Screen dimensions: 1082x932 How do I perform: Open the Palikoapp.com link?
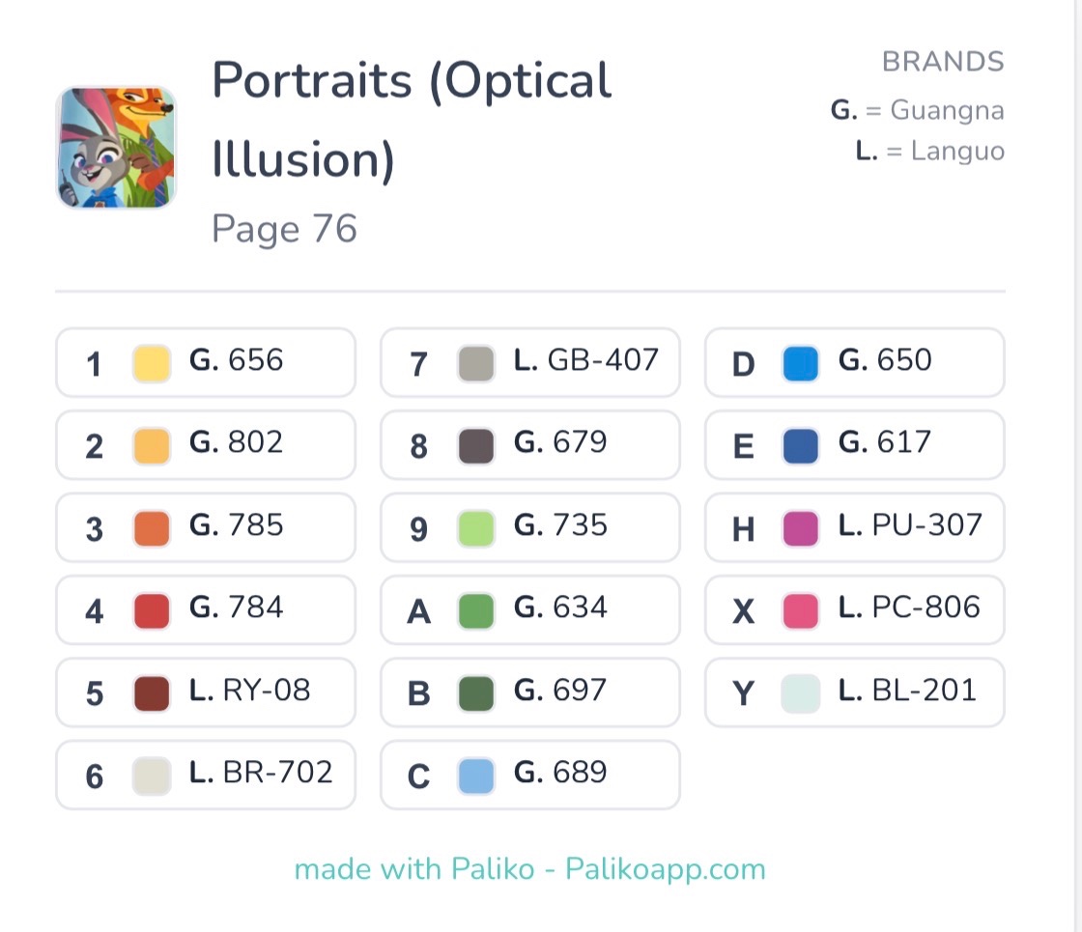(x=666, y=870)
